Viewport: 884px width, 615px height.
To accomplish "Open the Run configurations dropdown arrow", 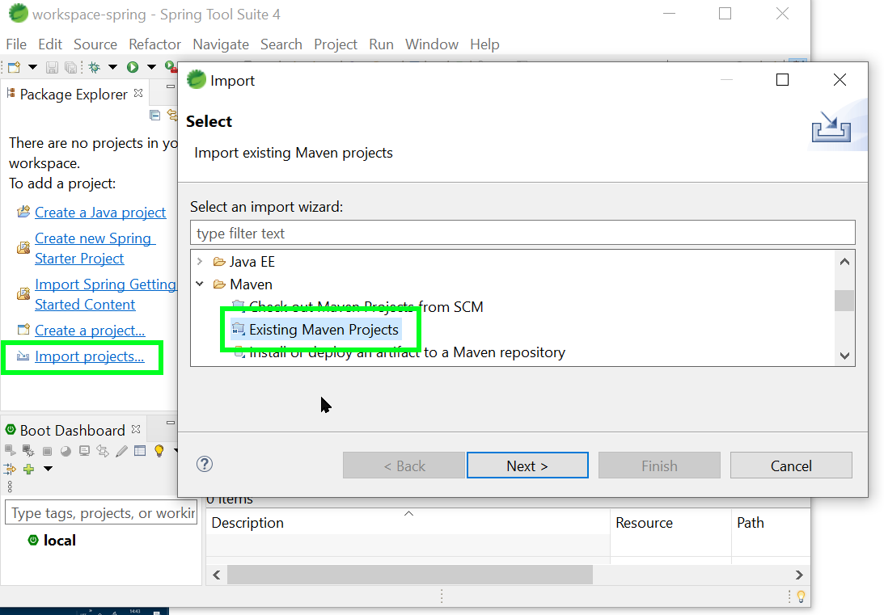I will [151, 68].
